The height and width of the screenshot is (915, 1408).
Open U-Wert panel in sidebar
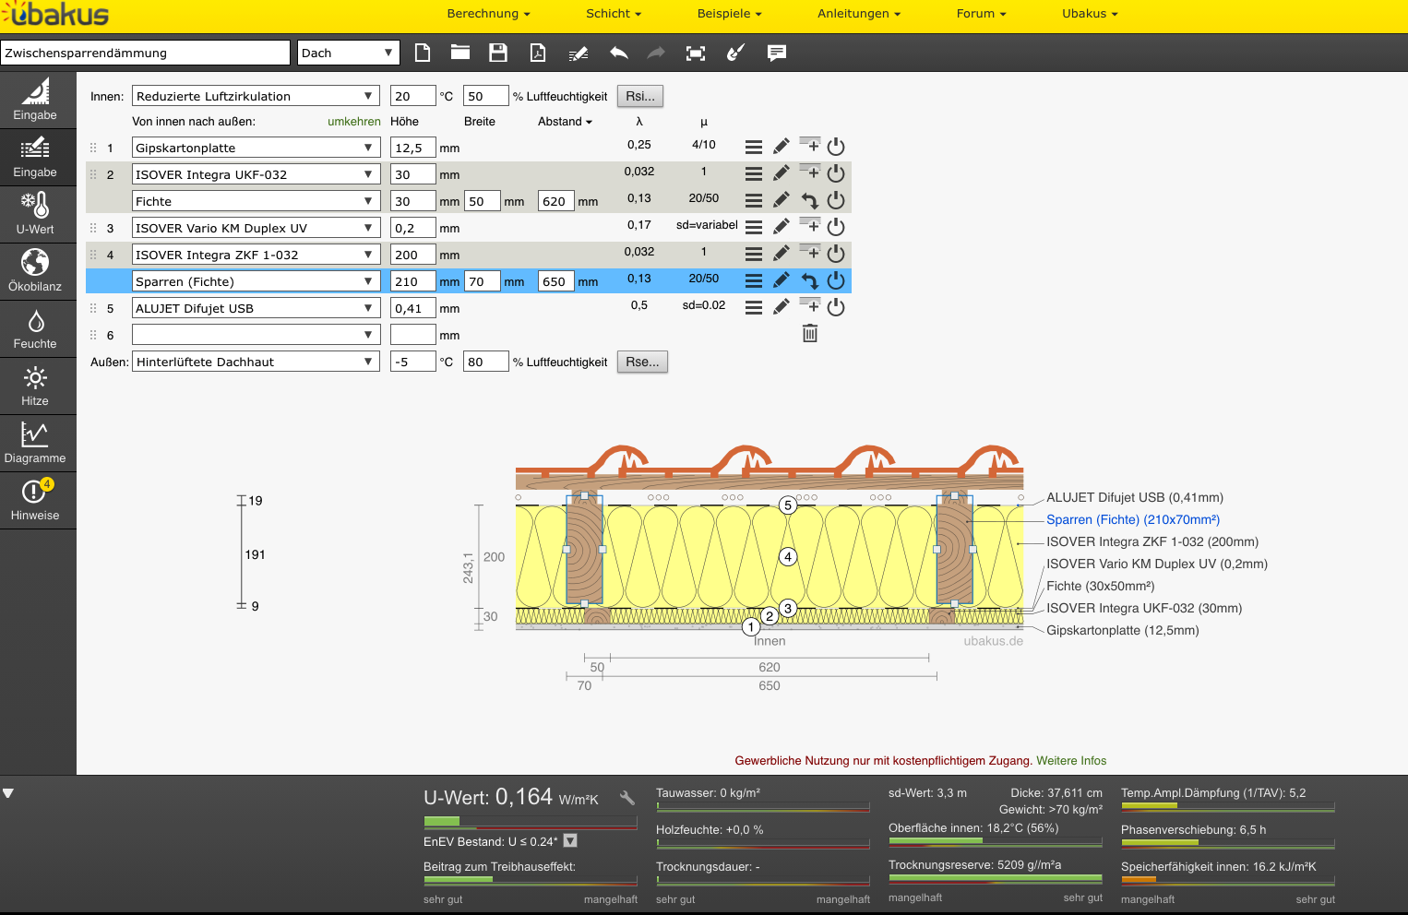coord(35,214)
